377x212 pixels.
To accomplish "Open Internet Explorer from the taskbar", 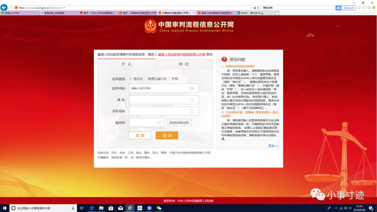I will click(130, 208).
